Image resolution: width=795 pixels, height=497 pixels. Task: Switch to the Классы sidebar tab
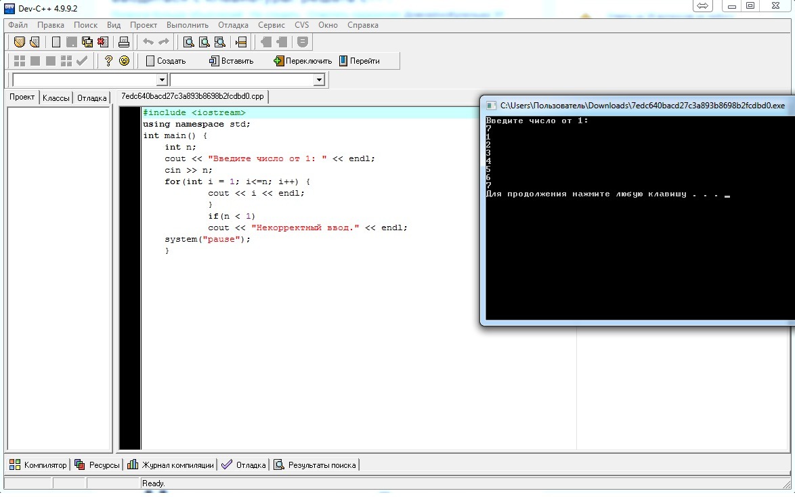tap(56, 98)
